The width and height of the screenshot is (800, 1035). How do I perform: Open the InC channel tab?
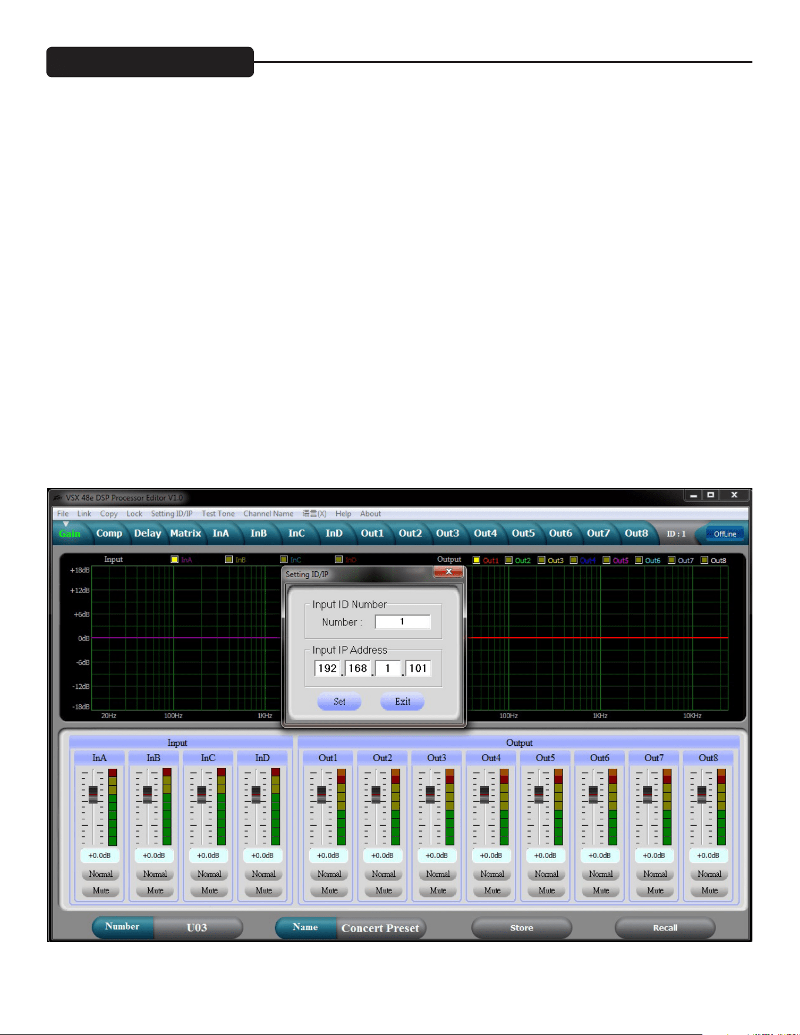click(297, 534)
